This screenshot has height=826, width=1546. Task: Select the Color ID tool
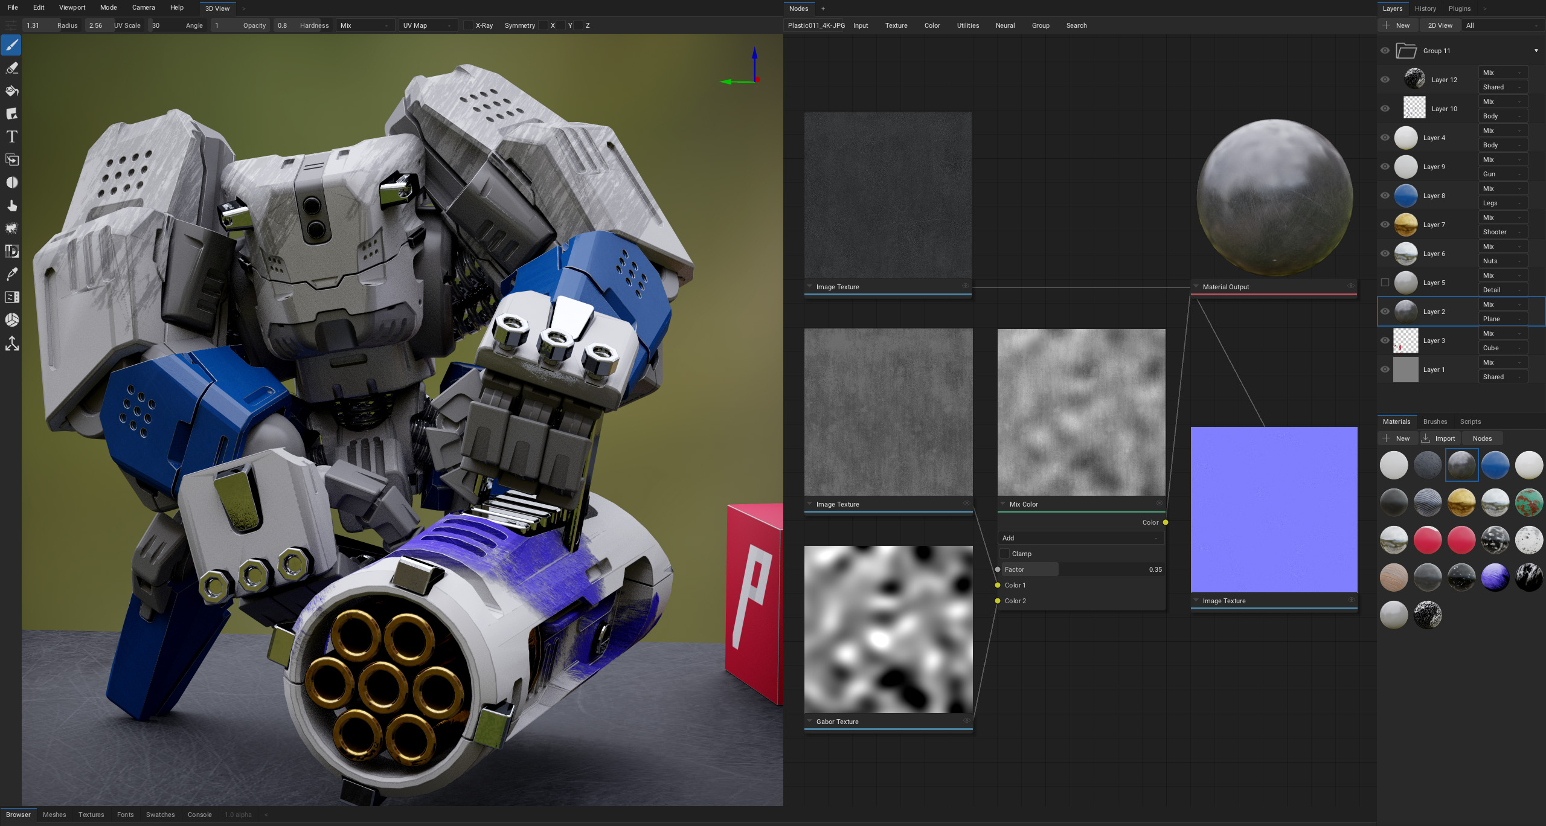(x=11, y=251)
